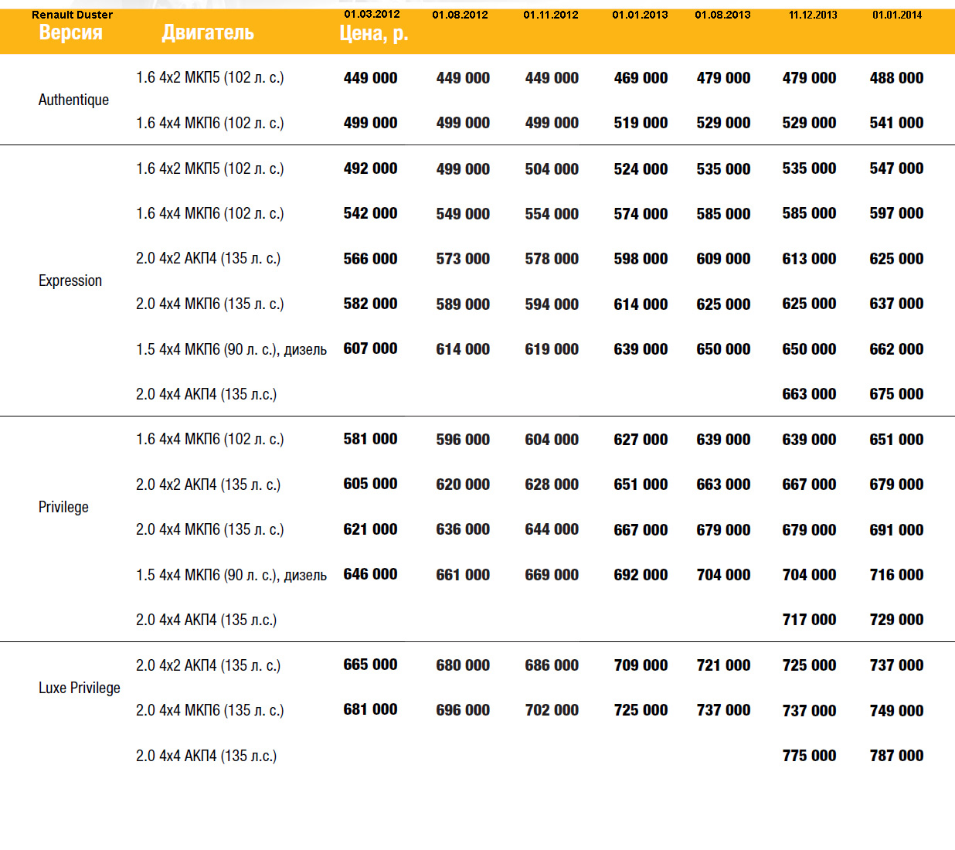Screen dimensions: 955x850
Task: Click the 01.08.2012 date column header
Action: coord(460,15)
